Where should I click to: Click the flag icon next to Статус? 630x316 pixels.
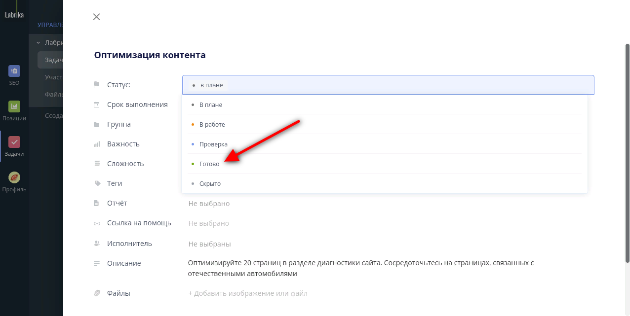97,85
